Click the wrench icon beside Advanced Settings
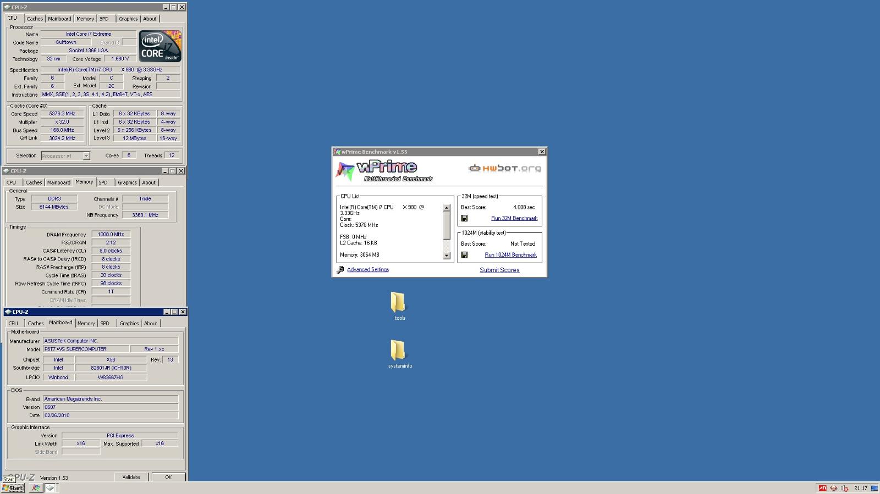 (x=340, y=270)
